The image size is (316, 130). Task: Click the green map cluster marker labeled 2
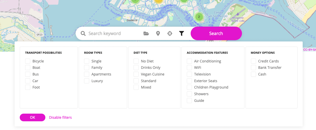[199, 17]
